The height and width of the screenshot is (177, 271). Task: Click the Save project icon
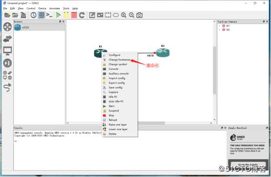23,15
